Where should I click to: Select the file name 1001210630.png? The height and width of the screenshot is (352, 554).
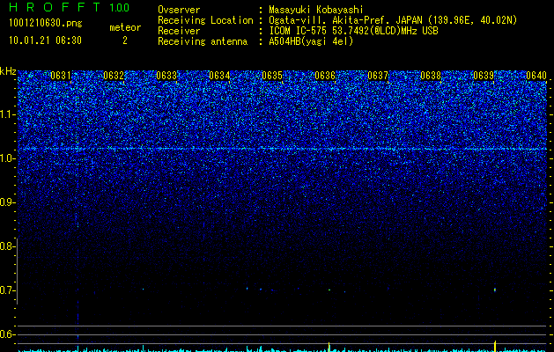tap(46, 23)
